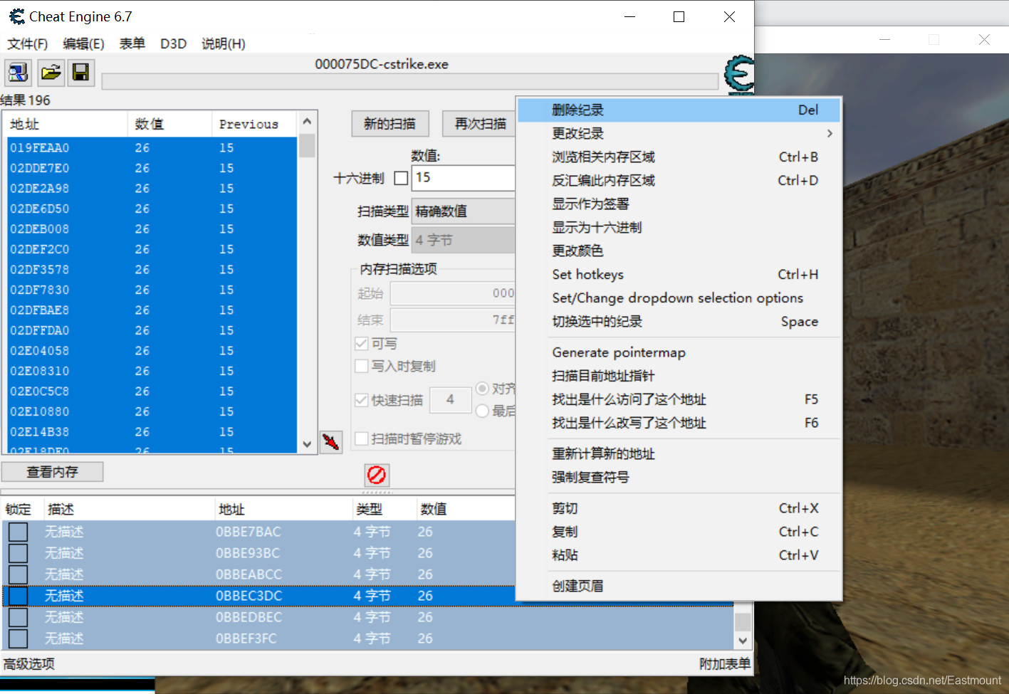Enable 扫描时暂停游戏 checkbox

[361, 438]
